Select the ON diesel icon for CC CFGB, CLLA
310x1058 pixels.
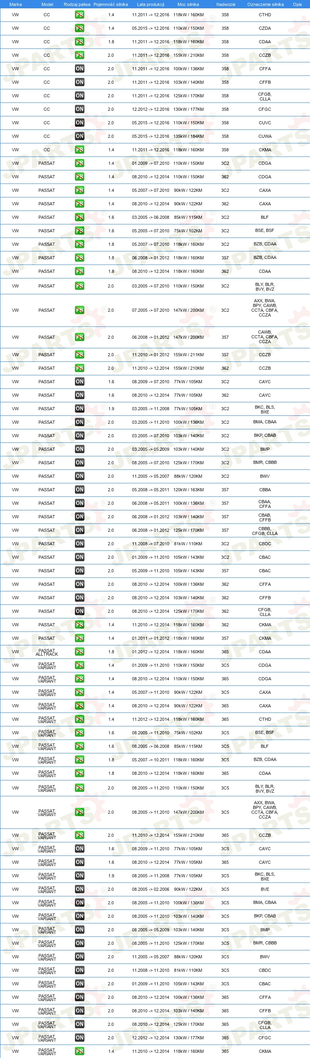[80, 96]
